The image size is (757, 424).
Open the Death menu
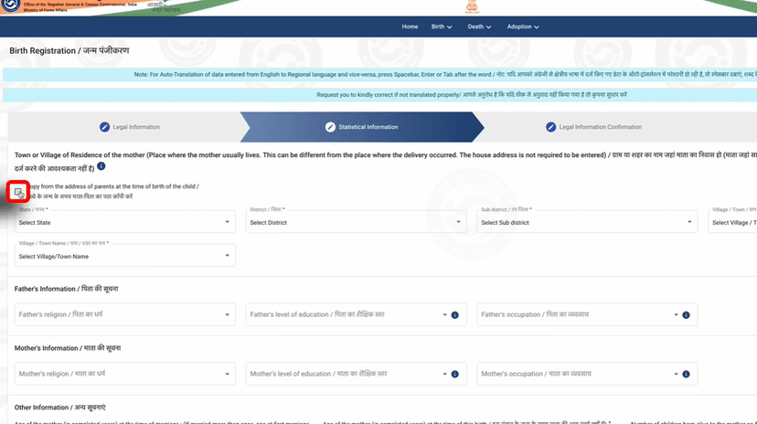coord(479,26)
